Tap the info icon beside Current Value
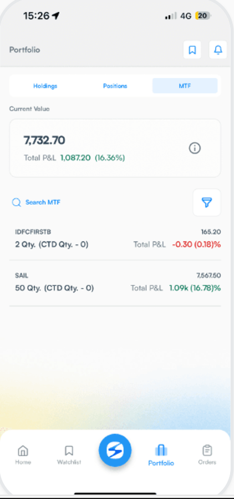 click(195, 148)
